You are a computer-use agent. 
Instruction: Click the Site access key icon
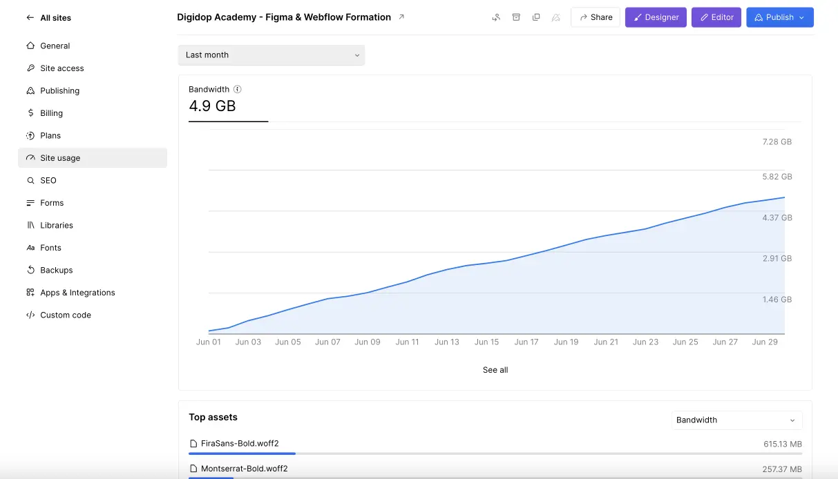click(x=30, y=68)
